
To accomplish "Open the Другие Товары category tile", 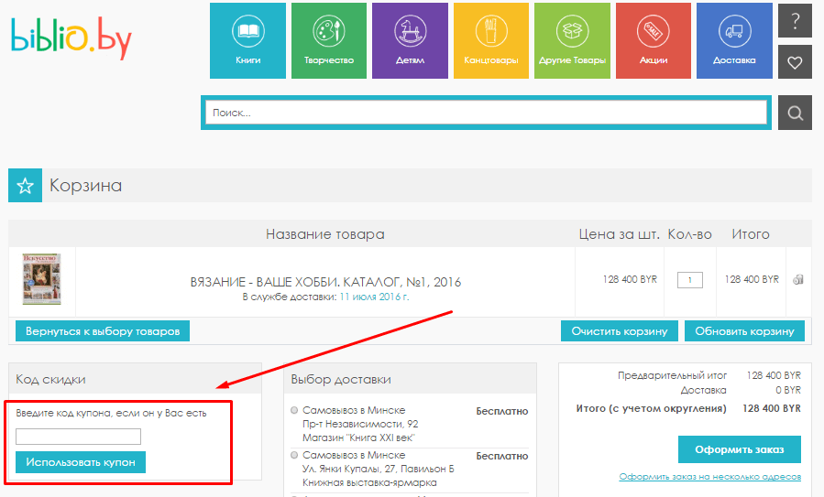I will tap(572, 41).
